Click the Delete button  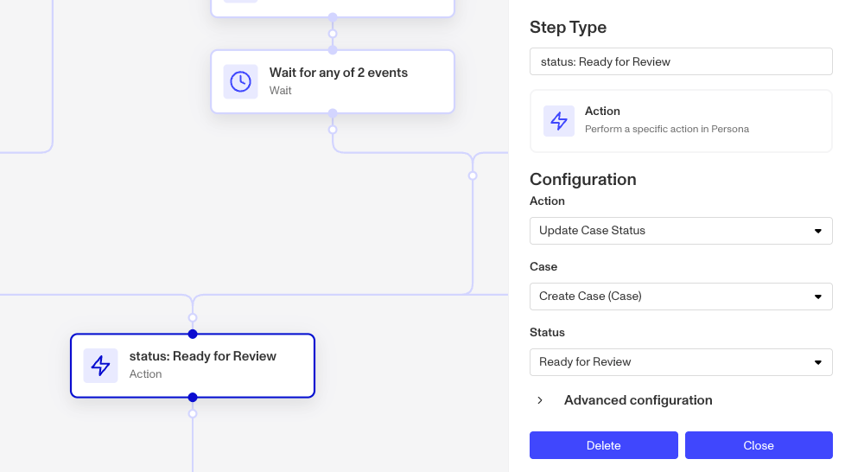pos(604,445)
